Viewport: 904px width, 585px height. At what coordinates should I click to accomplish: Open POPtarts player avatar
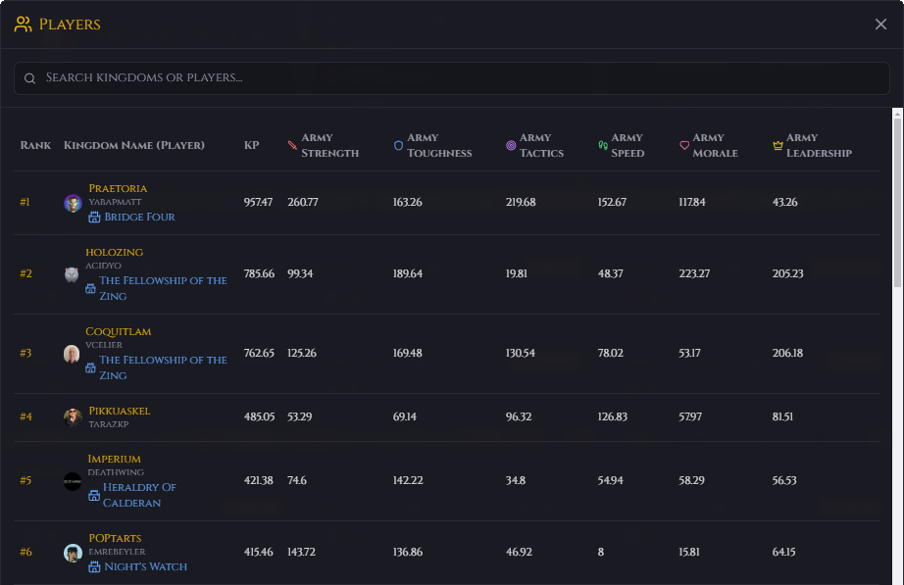(73, 553)
